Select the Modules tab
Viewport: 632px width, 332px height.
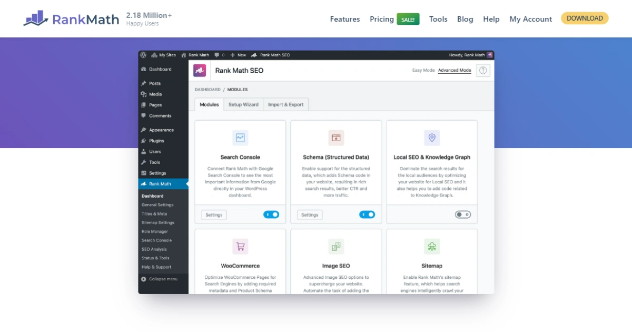pyautogui.click(x=209, y=104)
